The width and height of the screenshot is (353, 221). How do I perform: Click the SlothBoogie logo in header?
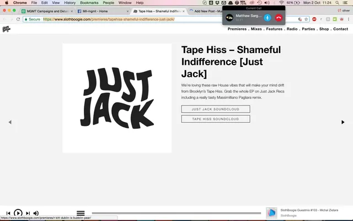pyautogui.click(x=6, y=29)
